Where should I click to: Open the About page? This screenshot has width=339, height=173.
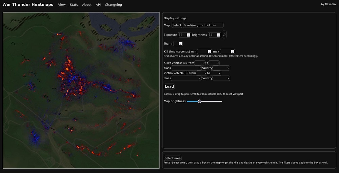click(x=87, y=5)
